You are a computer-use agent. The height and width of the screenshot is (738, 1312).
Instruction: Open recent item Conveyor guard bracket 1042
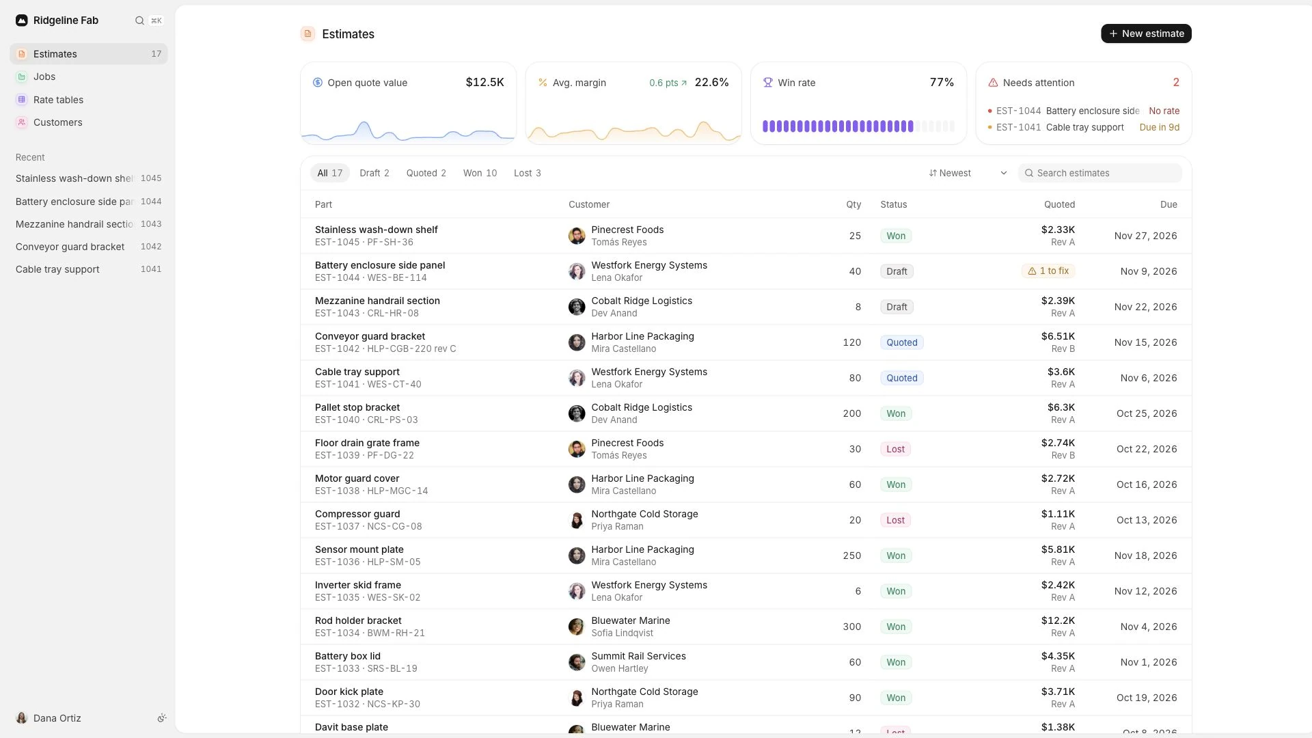click(x=89, y=247)
